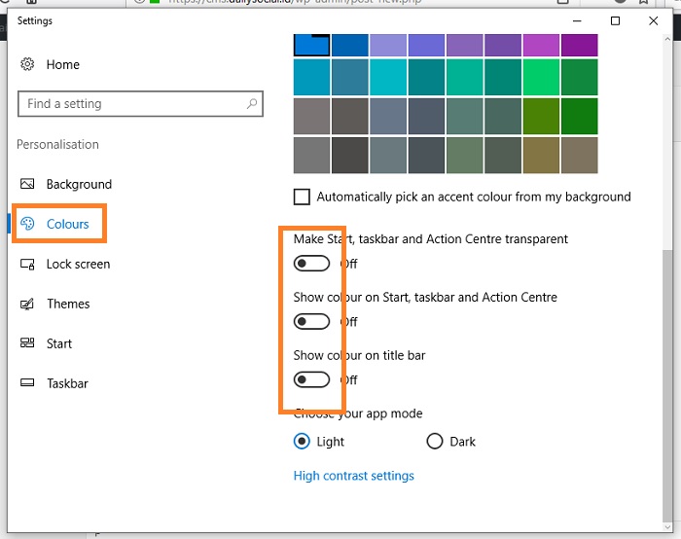The height and width of the screenshot is (539, 681).
Task: Click the Background picture icon
Action: pos(27,184)
